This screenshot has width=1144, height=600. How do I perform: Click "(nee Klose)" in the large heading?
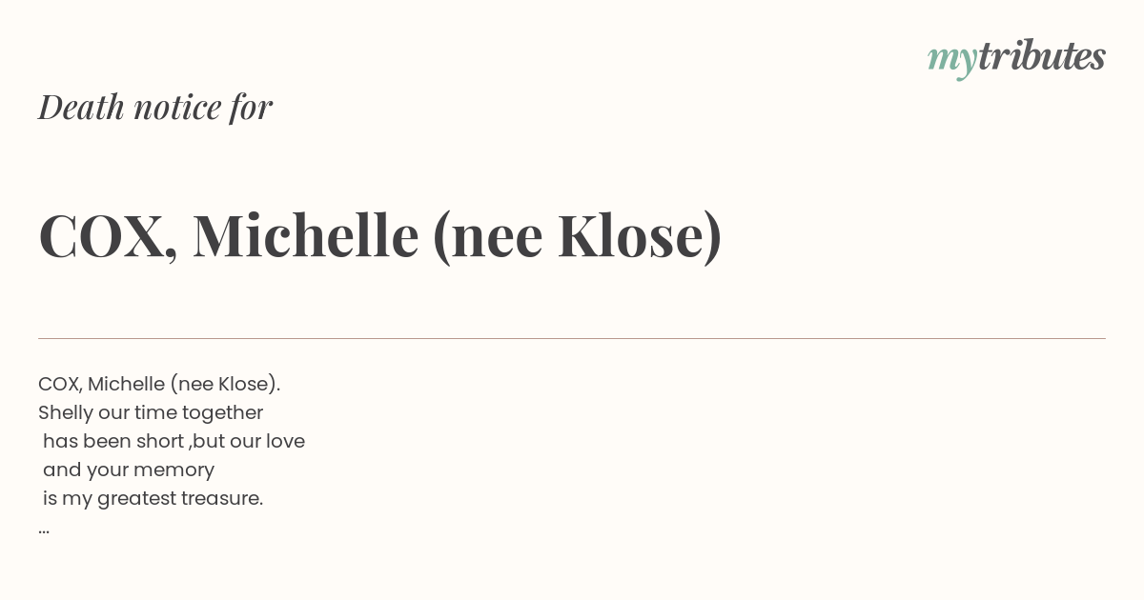[578, 236]
